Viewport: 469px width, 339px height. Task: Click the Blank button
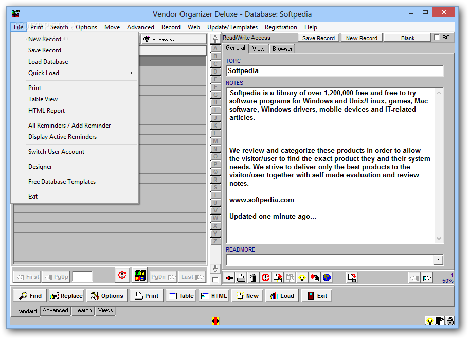point(408,38)
